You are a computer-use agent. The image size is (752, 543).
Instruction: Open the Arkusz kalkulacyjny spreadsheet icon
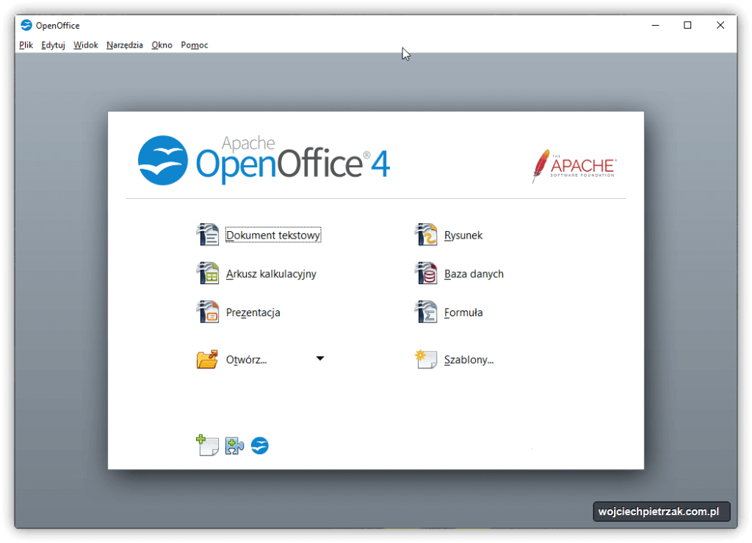click(208, 274)
